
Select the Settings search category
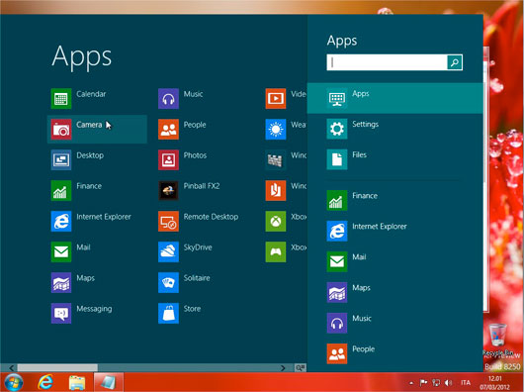coord(394,129)
